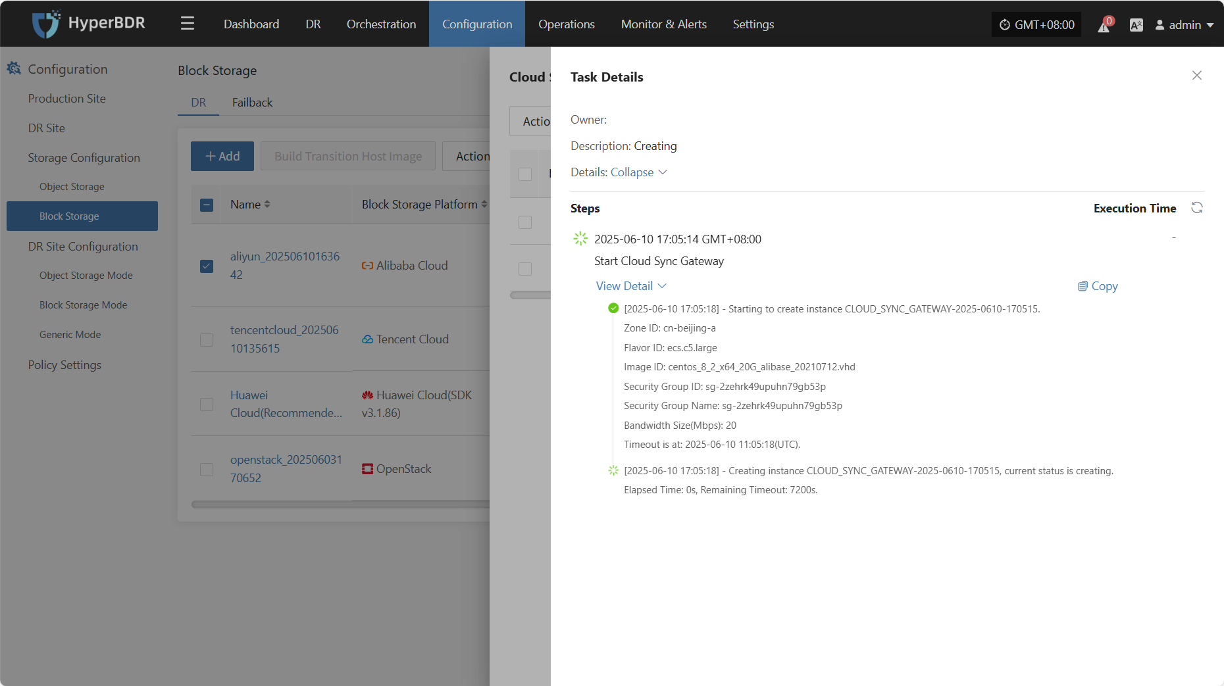The image size is (1224, 686).
Task: Open the tencentcloud_20250610135615 link
Action: click(284, 339)
